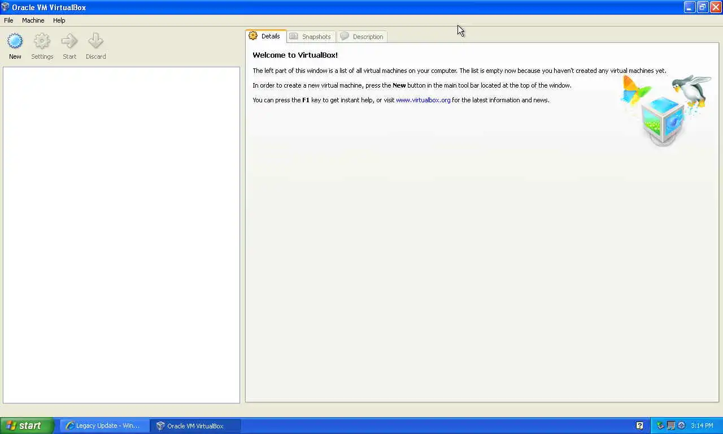Image resolution: width=723 pixels, height=434 pixels.
Task: Click the safely remove hardware tray icon
Action: click(x=661, y=426)
